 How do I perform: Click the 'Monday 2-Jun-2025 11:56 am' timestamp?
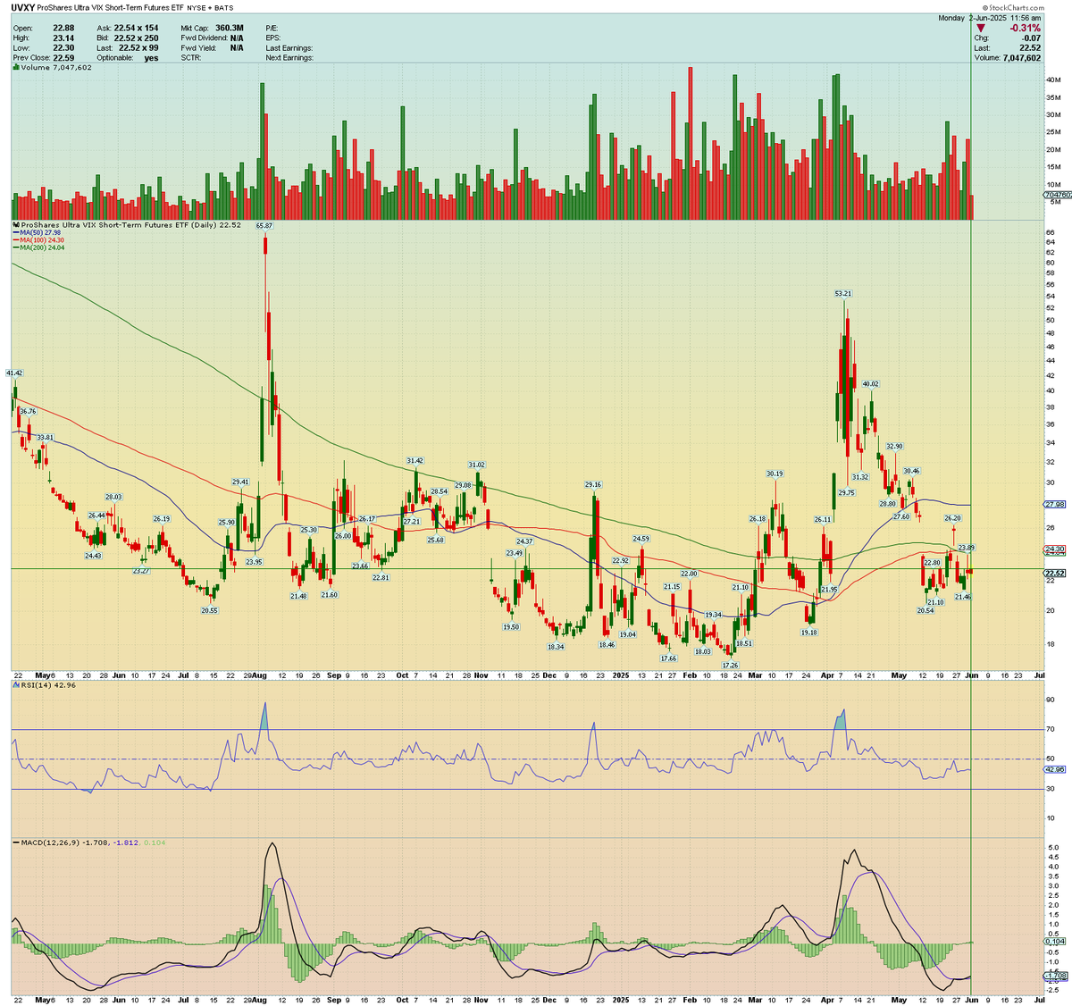point(989,18)
